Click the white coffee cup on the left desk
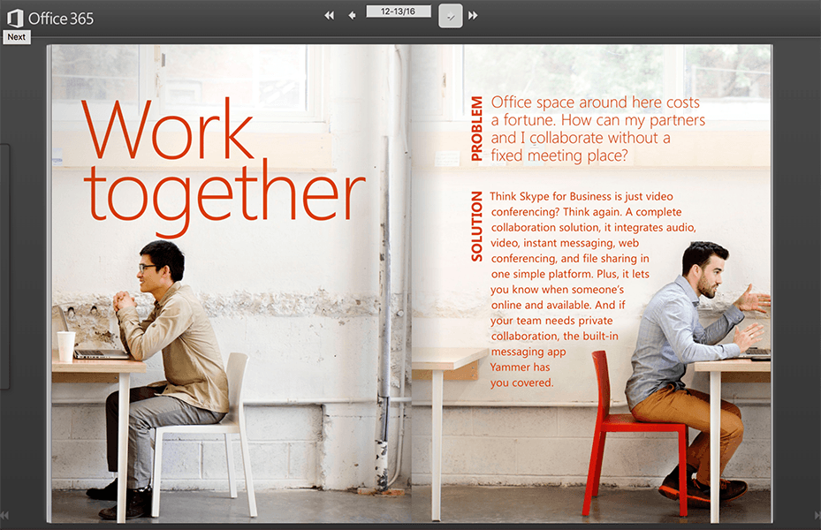This screenshot has height=530, width=821. [66, 345]
